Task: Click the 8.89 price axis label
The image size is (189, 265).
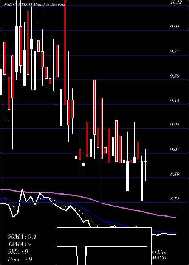Action: 175,174
